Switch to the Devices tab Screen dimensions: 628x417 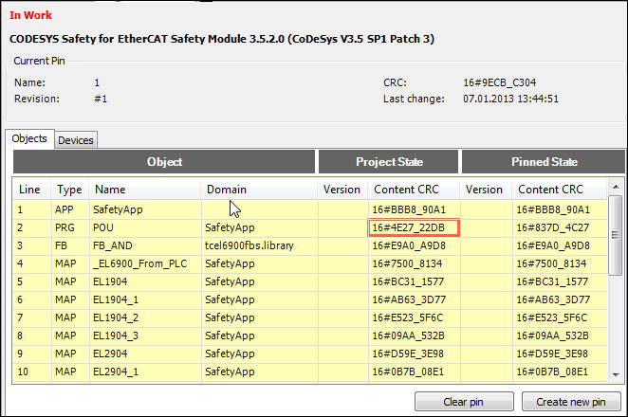pos(76,140)
